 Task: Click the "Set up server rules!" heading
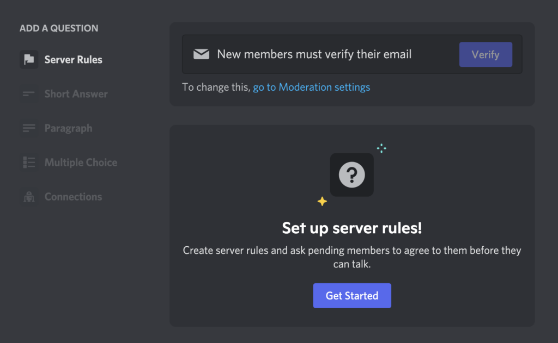pyautogui.click(x=351, y=228)
